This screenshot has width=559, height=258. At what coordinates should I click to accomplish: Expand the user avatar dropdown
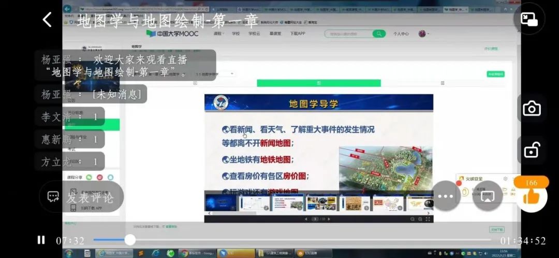click(424, 34)
